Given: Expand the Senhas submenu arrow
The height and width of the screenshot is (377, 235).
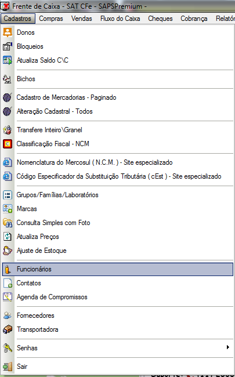Looking at the screenshot, I should click(x=228, y=347).
